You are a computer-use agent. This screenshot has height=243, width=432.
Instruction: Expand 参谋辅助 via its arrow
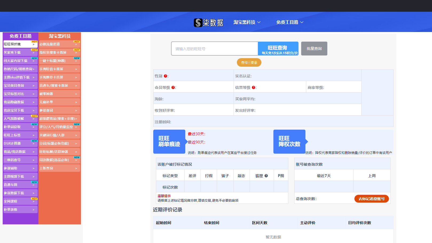[33, 168]
